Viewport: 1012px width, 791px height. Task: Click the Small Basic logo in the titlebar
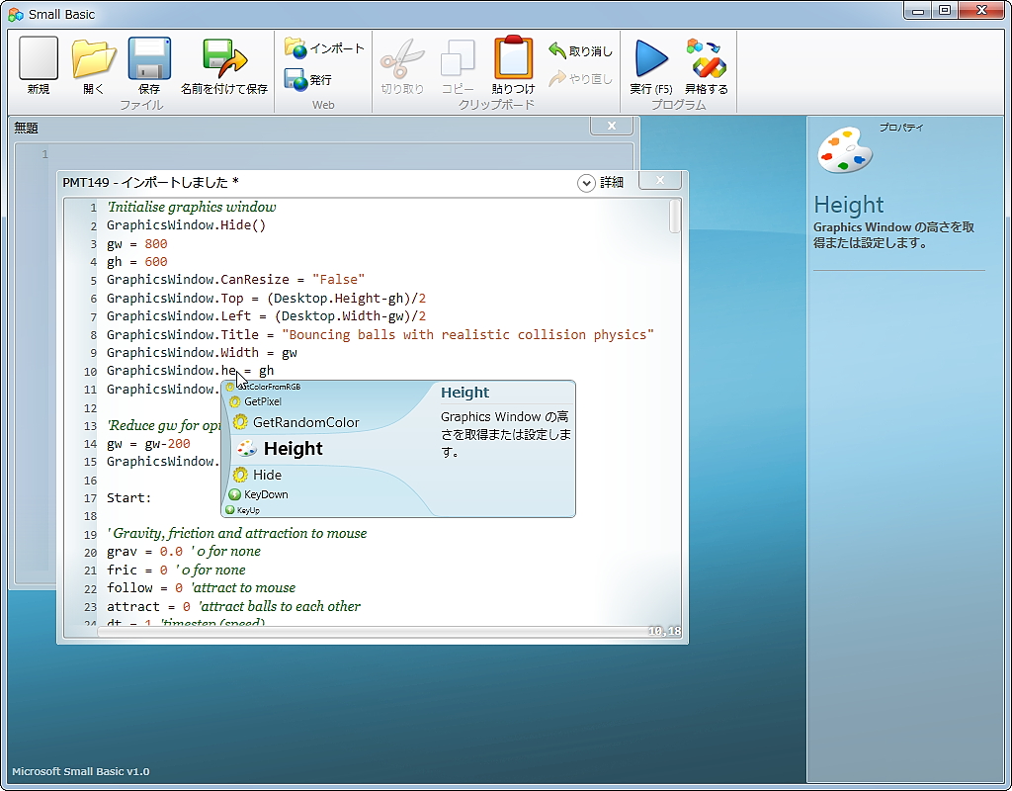(x=14, y=14)
